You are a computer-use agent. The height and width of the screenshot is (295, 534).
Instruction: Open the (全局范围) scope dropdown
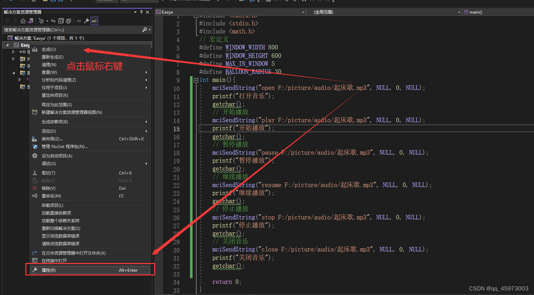(x=459, y=12)
